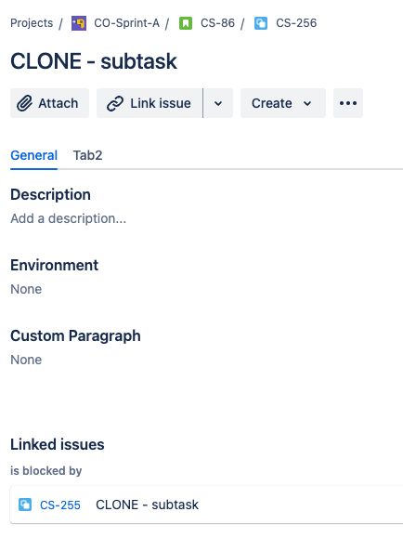The image size is (403, 551).
Task: Open the three-dots more actions menu
Action: (x=348, y=103)
